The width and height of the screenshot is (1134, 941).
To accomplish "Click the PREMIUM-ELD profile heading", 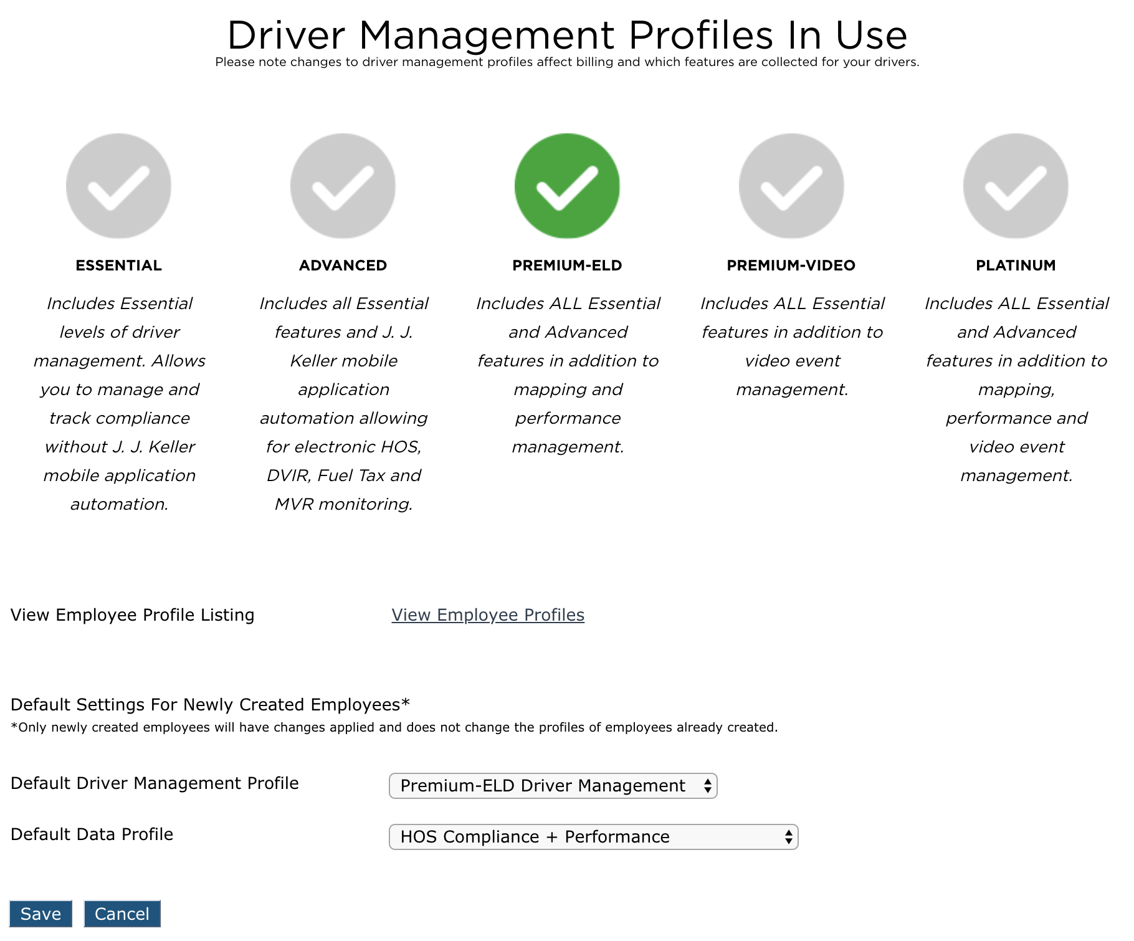I will coord(567,265).
